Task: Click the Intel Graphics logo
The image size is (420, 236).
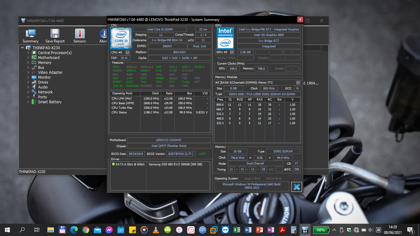Action: pos(225,38)
